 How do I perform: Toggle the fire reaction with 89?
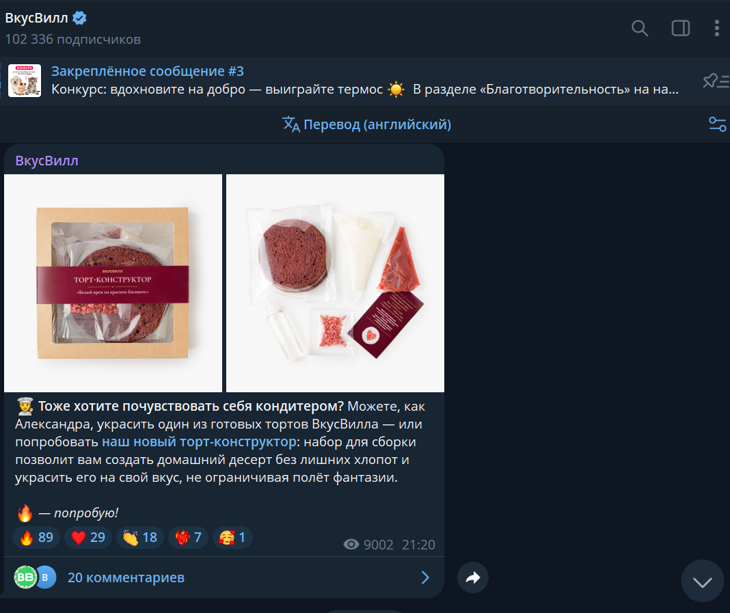coord(36,538)
